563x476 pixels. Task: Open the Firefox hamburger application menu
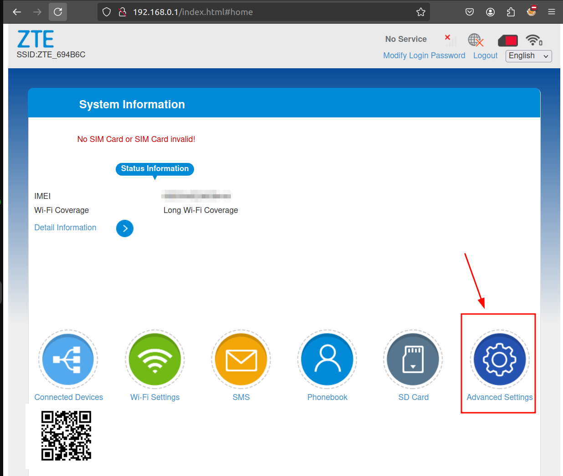pos(551,12)
